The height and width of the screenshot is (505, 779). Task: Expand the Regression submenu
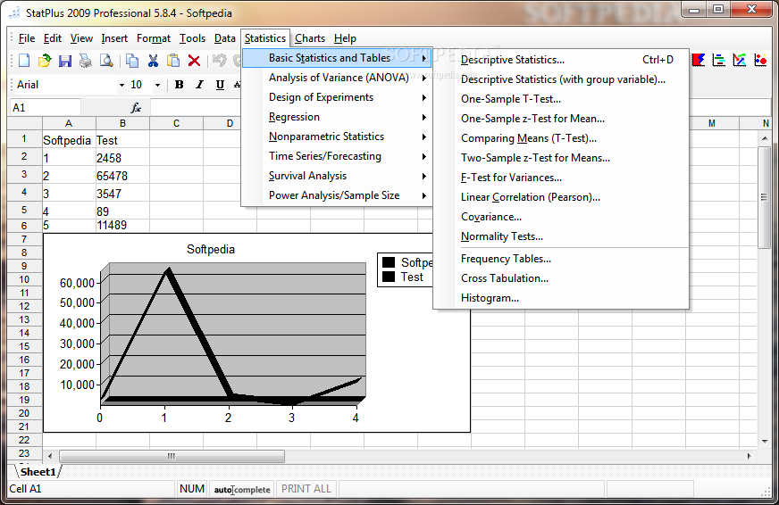tap(337, 117)
